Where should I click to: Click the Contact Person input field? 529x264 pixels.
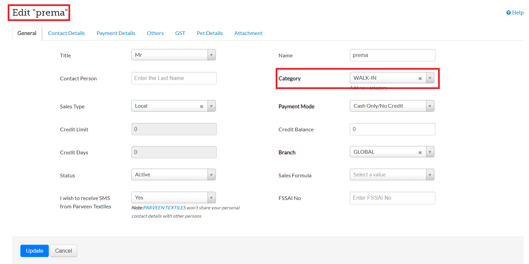[174, 78]
